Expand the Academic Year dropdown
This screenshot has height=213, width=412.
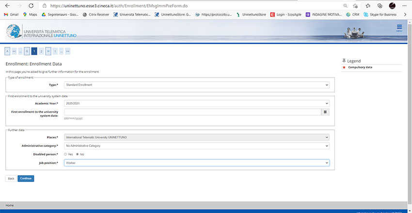(x=196, y=103)
